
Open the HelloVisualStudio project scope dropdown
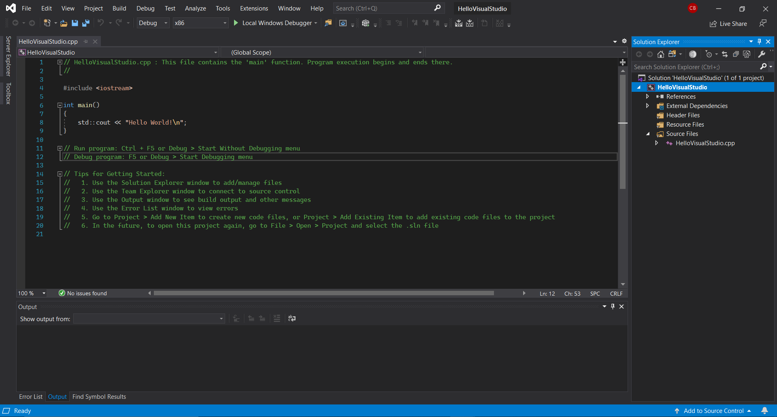tap(118, 53)
